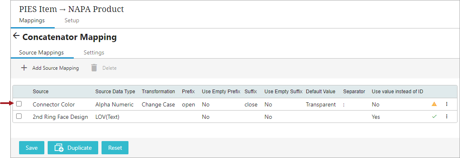
Task: Switch to the Setup tab
Action: coord(72,21)
